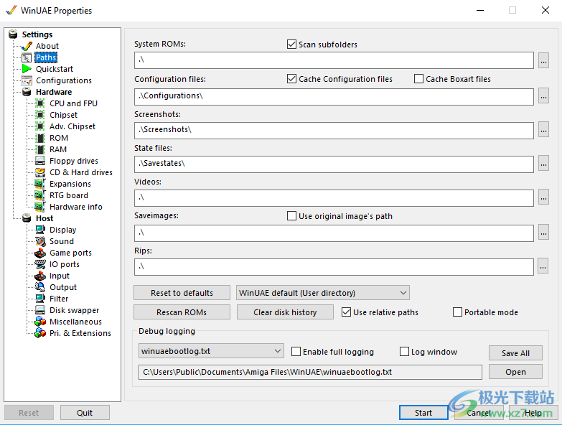Click the Paths icon in settings tree
The height and width of the screenshot is (425, 562).
[x=27, y=57]
